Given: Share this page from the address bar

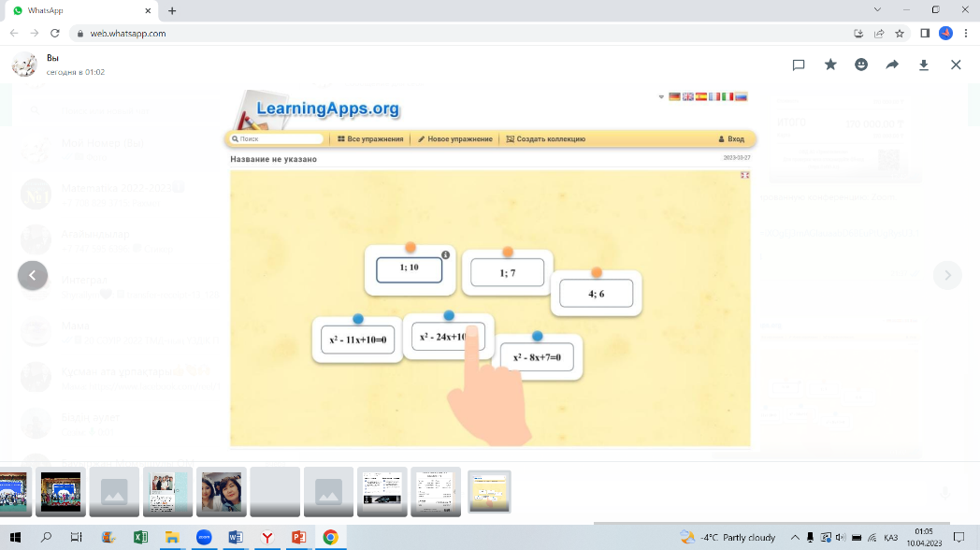Looking at the screenshot, I should tap(879, 33).
